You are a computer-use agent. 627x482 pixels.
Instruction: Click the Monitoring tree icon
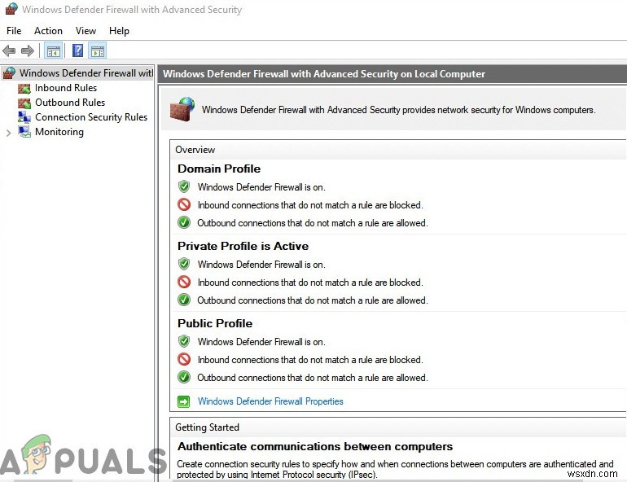point(24,132)
